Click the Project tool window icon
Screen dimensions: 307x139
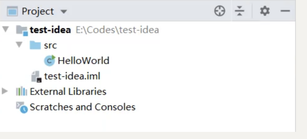tap(12, 11)
